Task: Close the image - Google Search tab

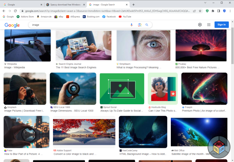Action: [x=126, y=5]
